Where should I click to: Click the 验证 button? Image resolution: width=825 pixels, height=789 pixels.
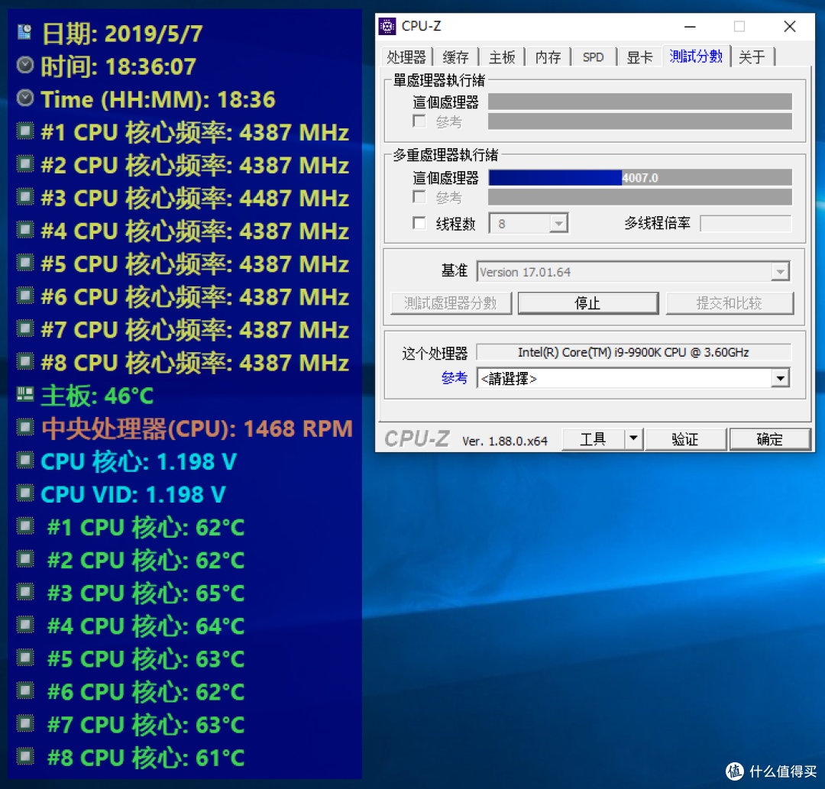point(685,438)
